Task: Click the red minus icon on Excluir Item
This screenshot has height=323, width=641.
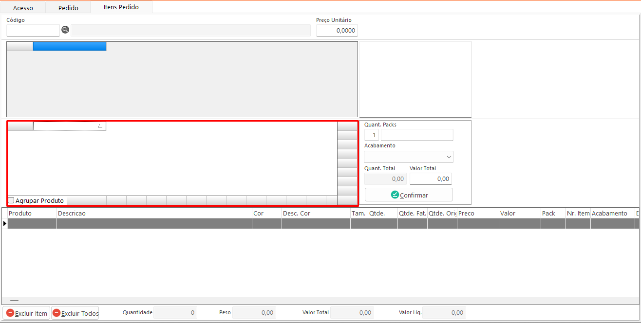Action: 10,313
